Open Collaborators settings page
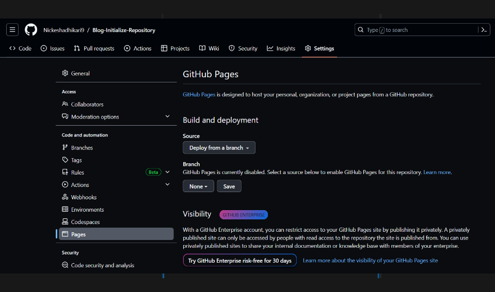 [x=116, y=104]
